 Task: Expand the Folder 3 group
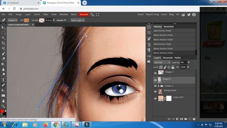click(x=159, y=86)
